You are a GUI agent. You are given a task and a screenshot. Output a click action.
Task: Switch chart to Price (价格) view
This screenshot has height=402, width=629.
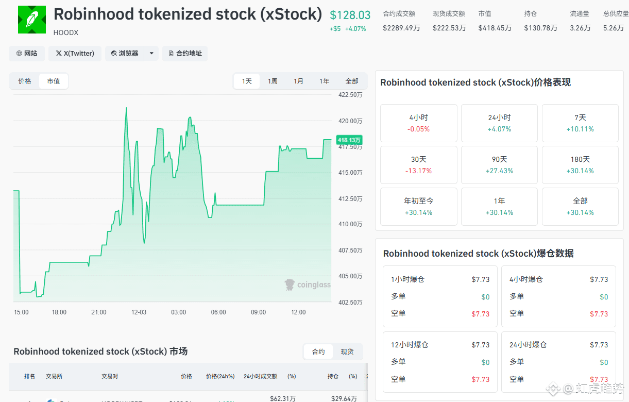(25, 81)
